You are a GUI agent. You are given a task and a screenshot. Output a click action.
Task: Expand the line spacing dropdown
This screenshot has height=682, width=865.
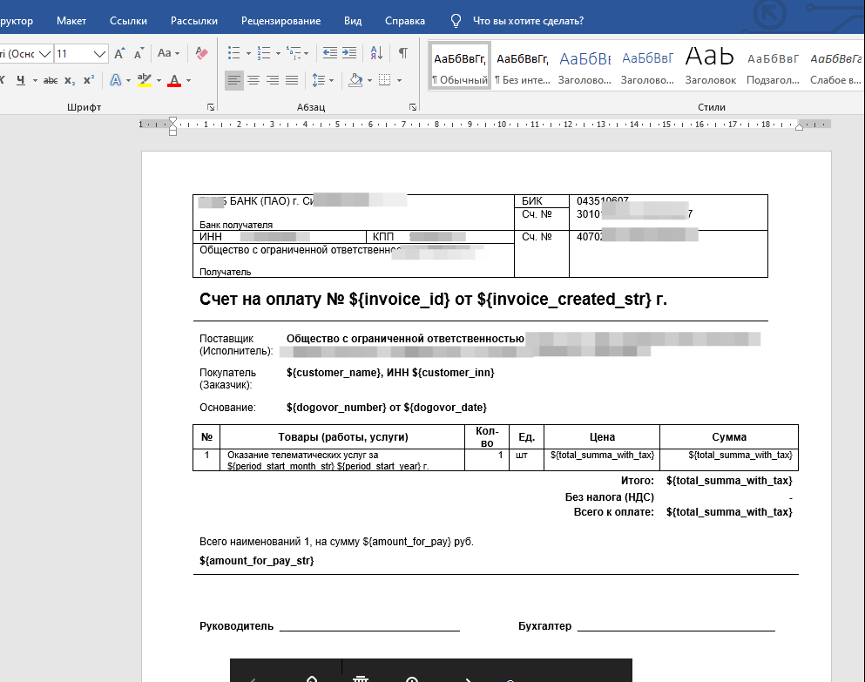(331, 80)
